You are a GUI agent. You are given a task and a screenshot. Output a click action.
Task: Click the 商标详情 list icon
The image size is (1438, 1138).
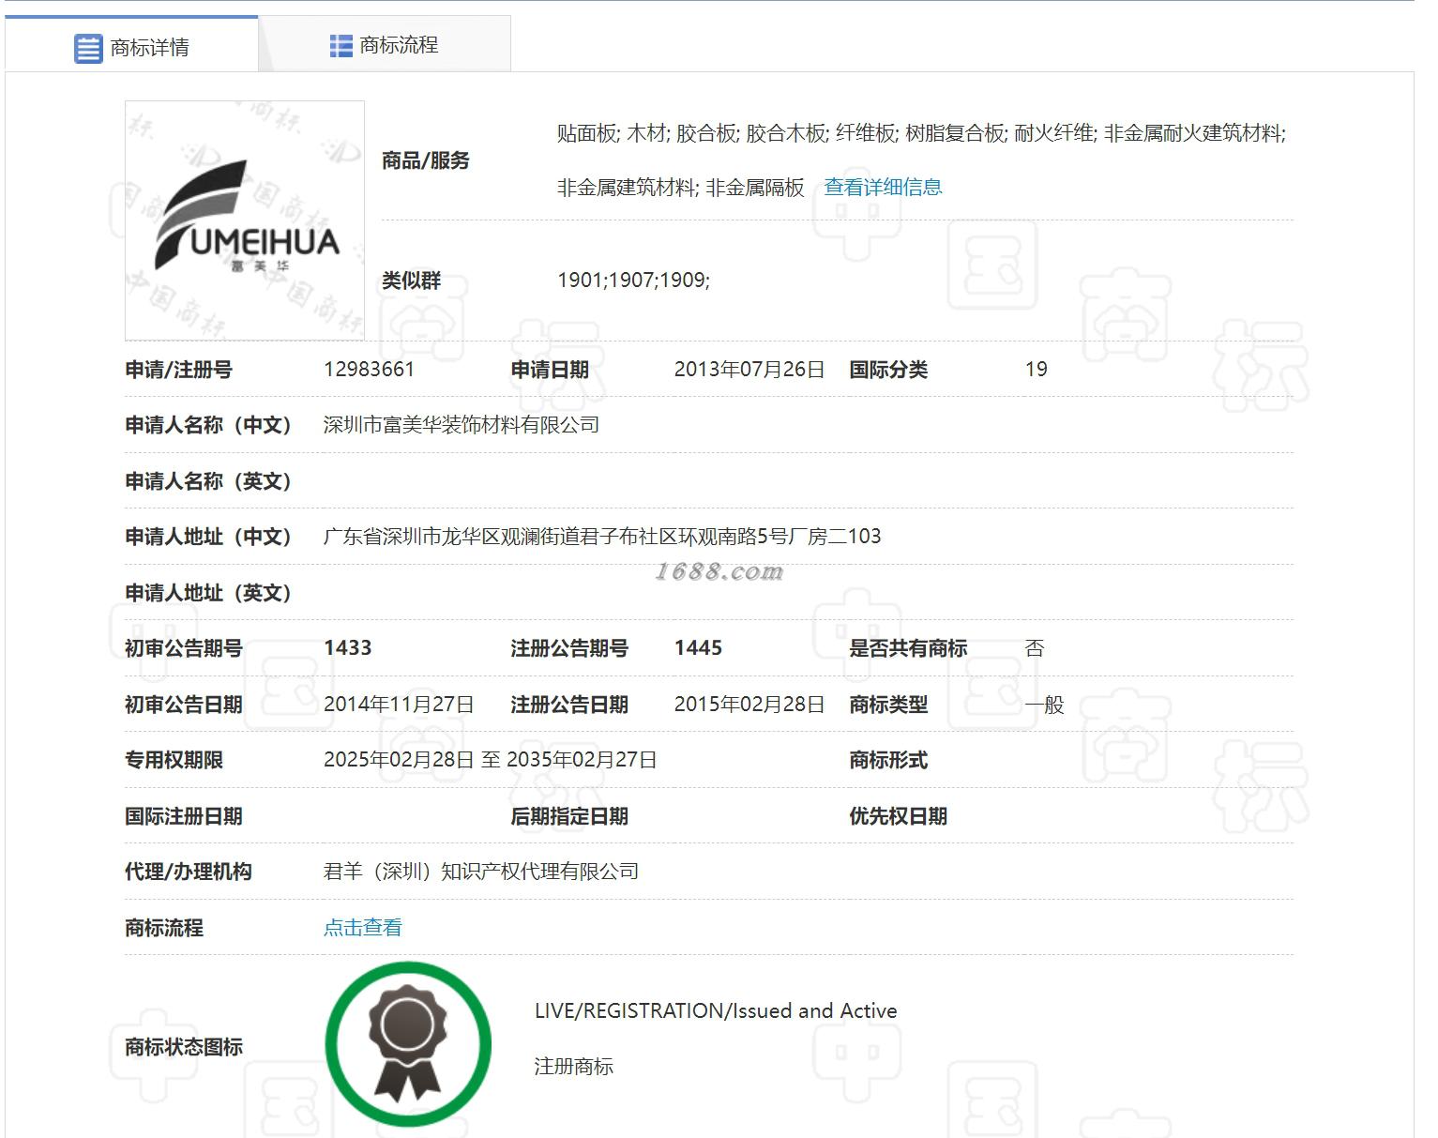point(87,48)
